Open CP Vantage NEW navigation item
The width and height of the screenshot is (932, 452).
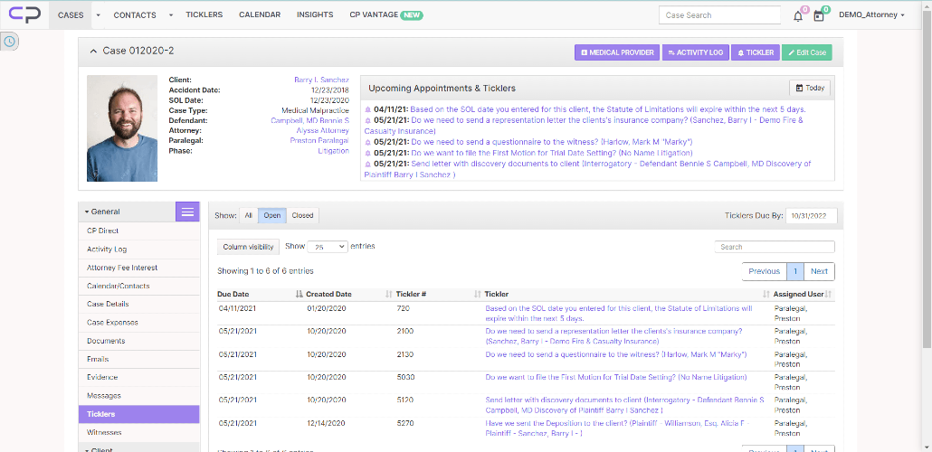click(x=386, y=14)
